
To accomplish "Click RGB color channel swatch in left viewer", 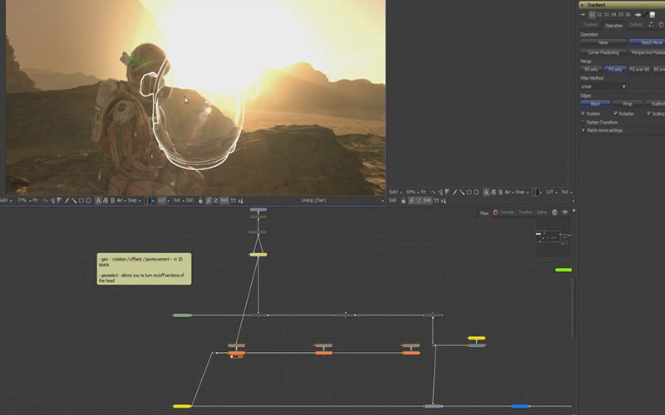I will 148,201.
